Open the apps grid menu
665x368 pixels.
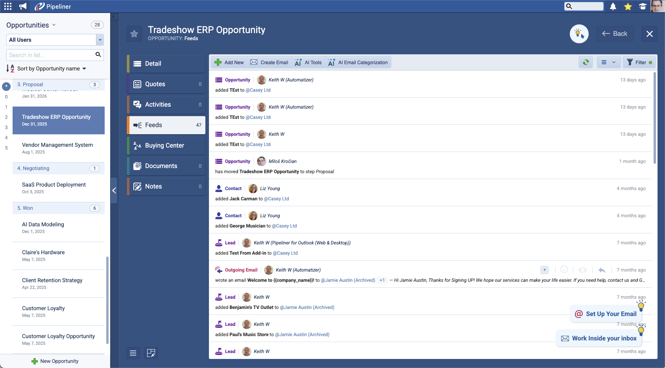(8, 6)
